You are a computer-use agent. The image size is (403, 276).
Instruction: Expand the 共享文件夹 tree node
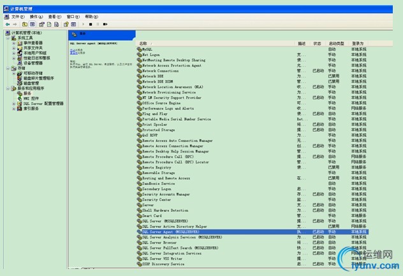[x=13, y=48]
